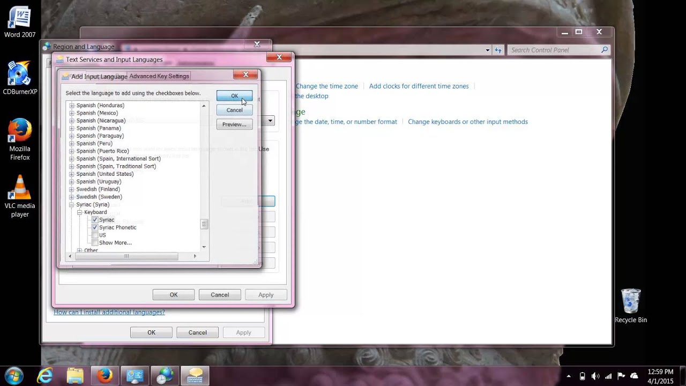686x386 pixels.
Task: Click horizontal scrollbar thumb in language list
Action: (126, 256)
